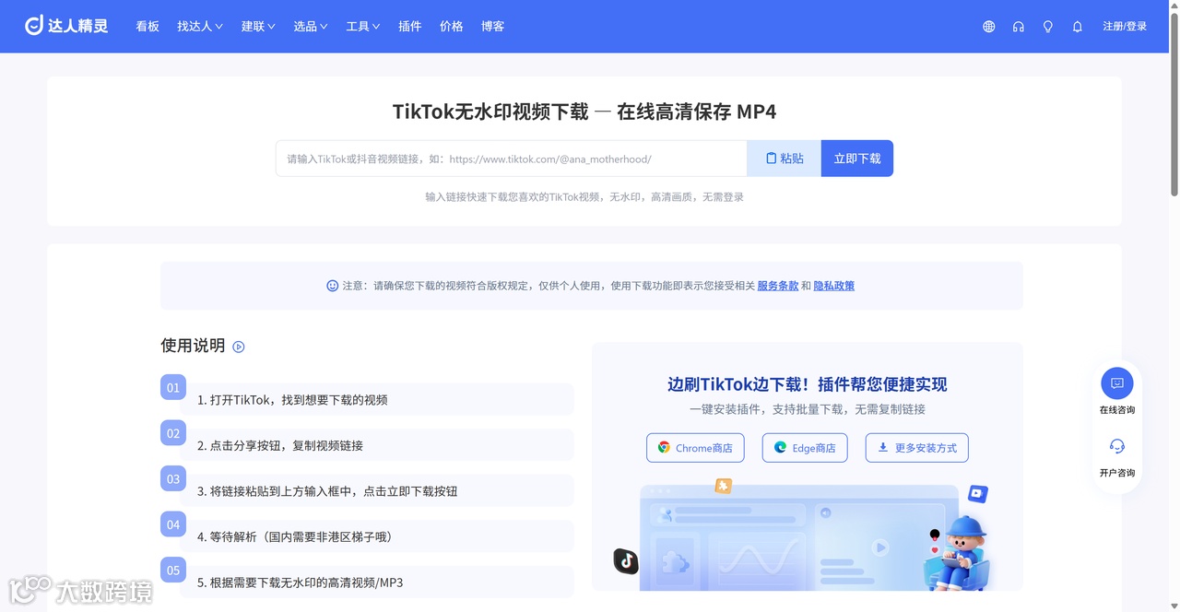Expand the 工具 dropdown menu
Image resolution: width=1180 pixels, height=612 pixels.
[x=363, y=27]
